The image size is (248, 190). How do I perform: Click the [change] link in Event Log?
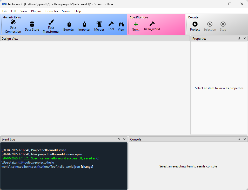[x=87, y=167]
